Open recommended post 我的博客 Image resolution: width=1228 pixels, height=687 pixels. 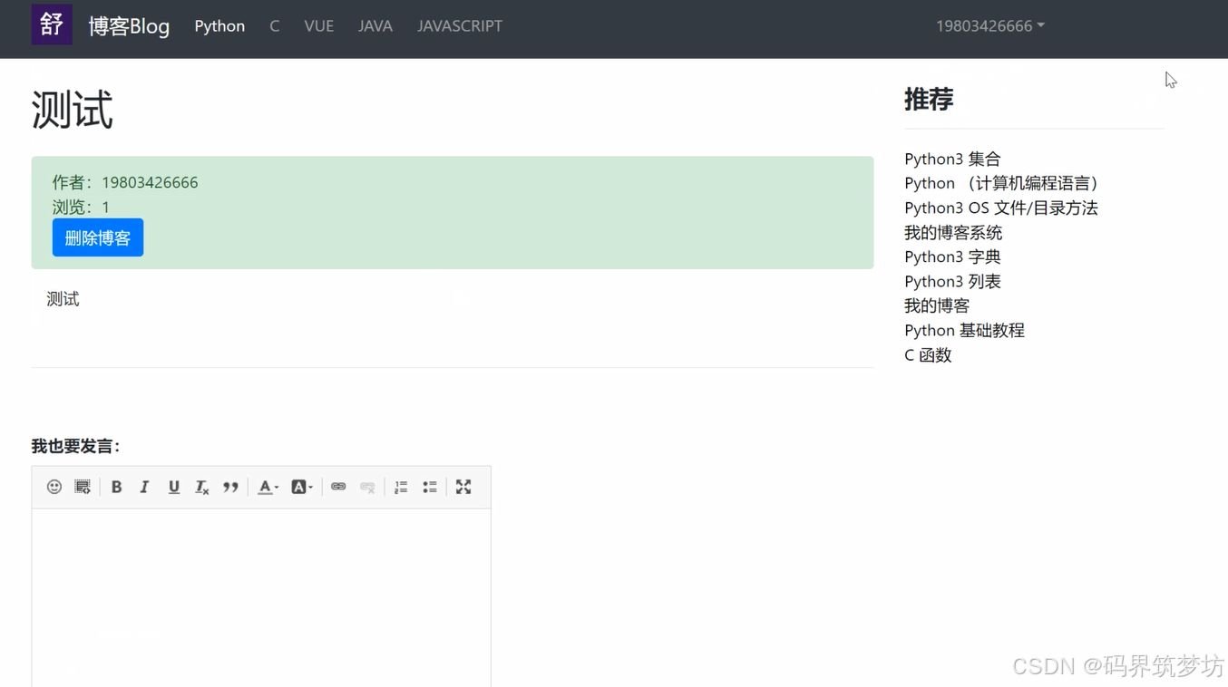click(937, 305)
